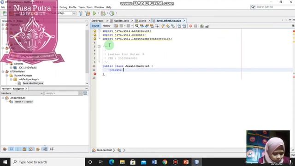Collapse the Javadoc comment code fold
The height and width of the screenshot is (166, 295).
coord(99,47)
